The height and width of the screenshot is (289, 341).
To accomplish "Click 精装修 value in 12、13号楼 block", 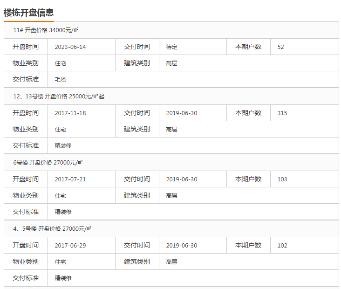I will pyautogui.click(x=63, y=145).
